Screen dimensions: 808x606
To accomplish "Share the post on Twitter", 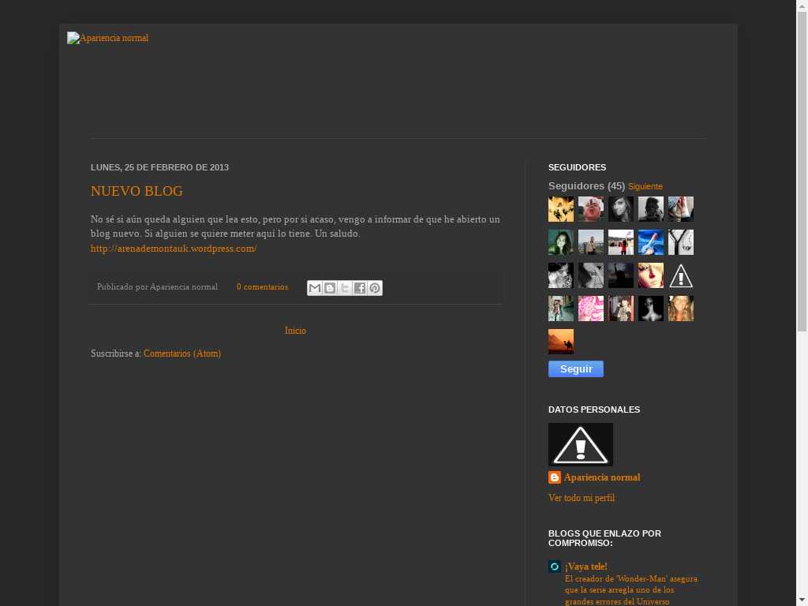I will [345, 288].
